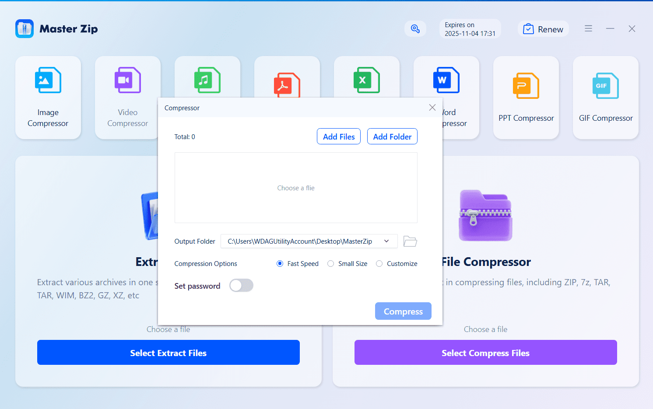Click Select Extract Files button
This screenshot has height=409, width=653.
point(169,353)
